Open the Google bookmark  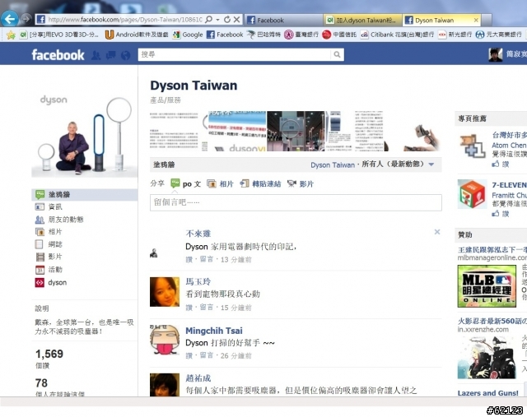click(188, 35)
